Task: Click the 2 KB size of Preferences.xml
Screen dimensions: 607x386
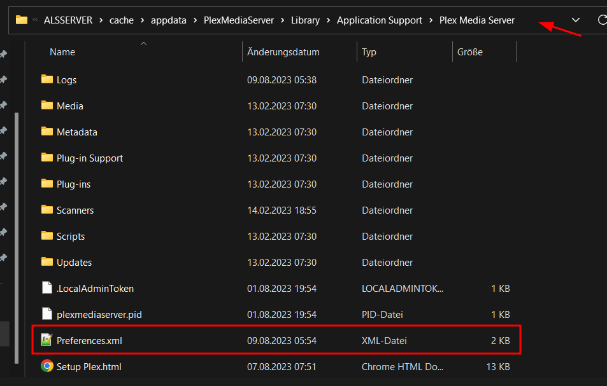Action: coord(501,341)
